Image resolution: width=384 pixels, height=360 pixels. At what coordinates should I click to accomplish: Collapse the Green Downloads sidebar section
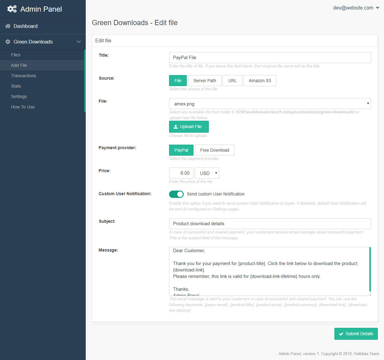click(79, 42)
